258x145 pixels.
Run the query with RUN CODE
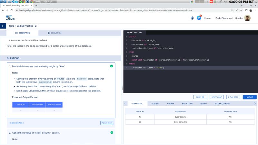[233, 97]
